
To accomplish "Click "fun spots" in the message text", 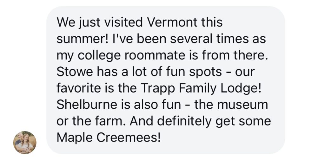I will [x=194, y=72].
